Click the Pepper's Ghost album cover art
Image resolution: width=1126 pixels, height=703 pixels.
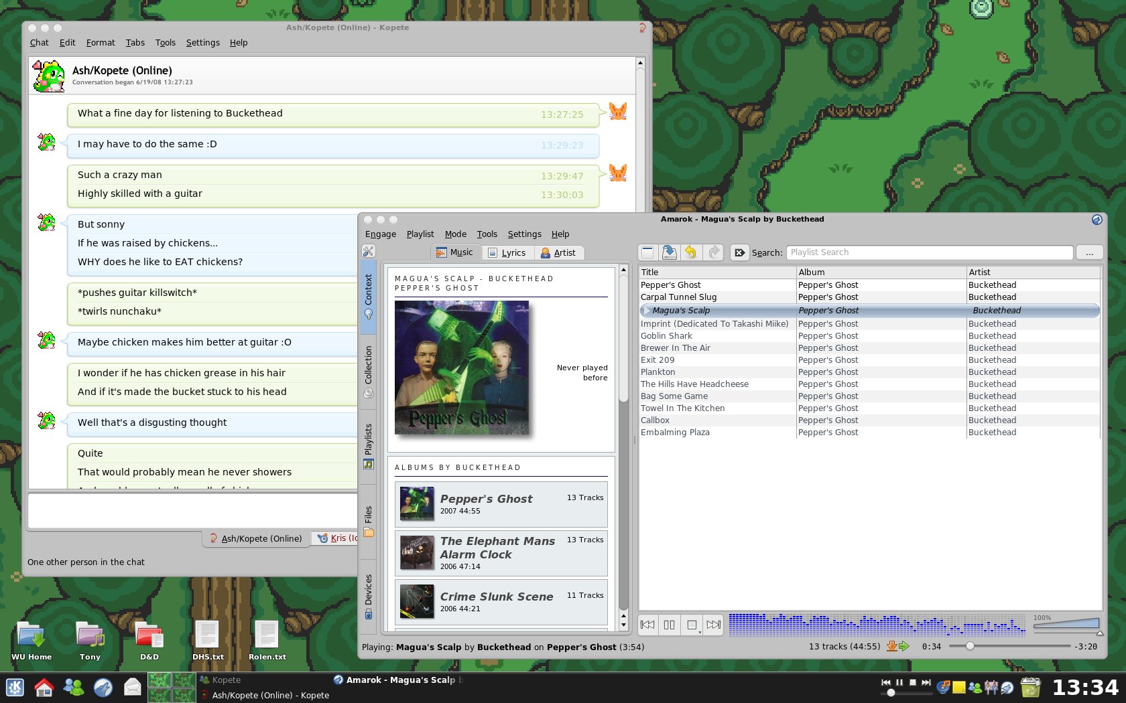tap(462, 368)
